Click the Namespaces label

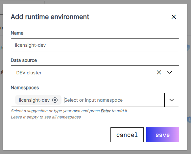click(x=25, y=88)
